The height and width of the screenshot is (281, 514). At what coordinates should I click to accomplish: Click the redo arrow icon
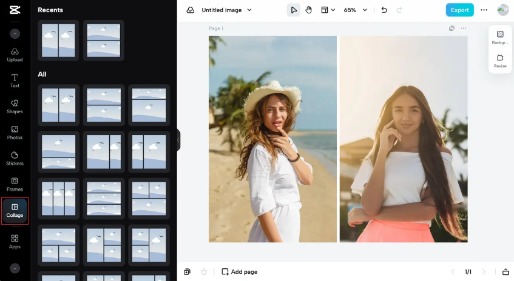tap(399, 10)
